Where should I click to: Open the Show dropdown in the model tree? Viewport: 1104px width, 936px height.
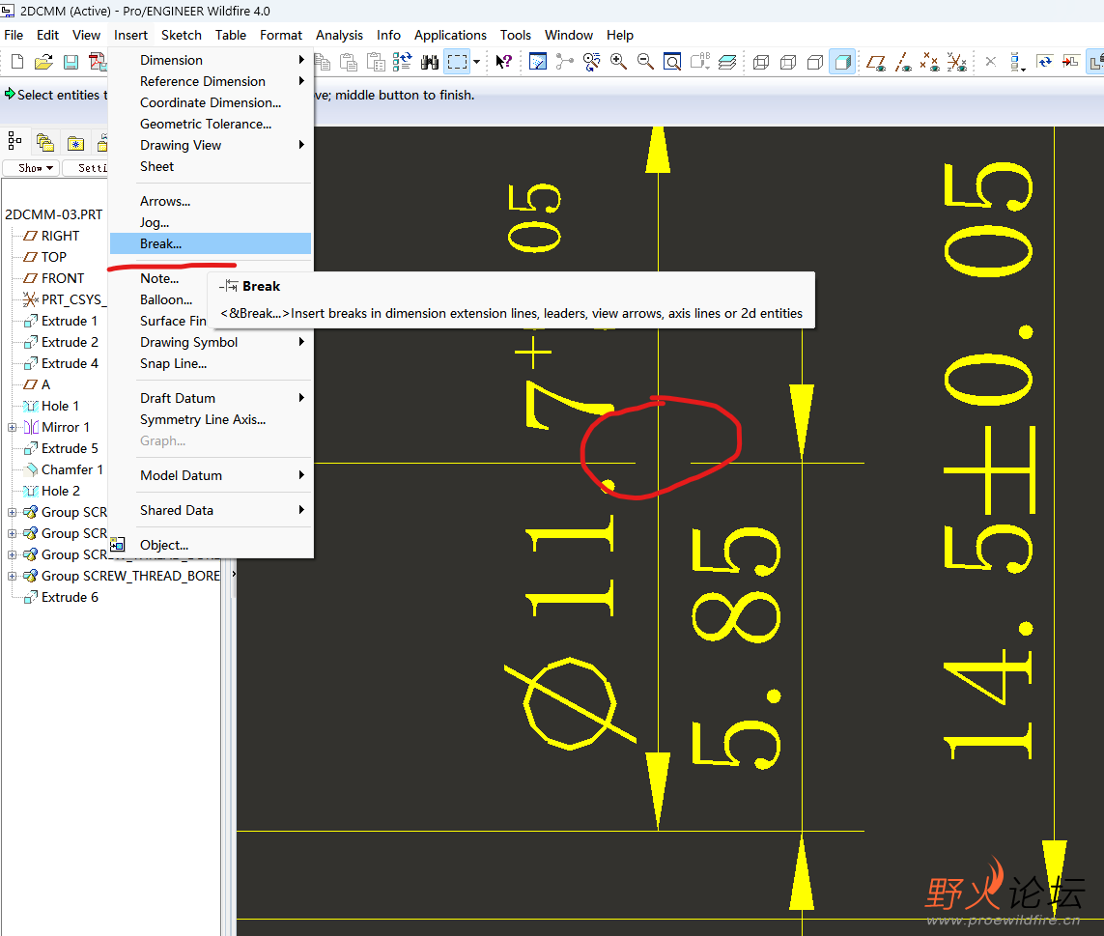tap(30, 168)
